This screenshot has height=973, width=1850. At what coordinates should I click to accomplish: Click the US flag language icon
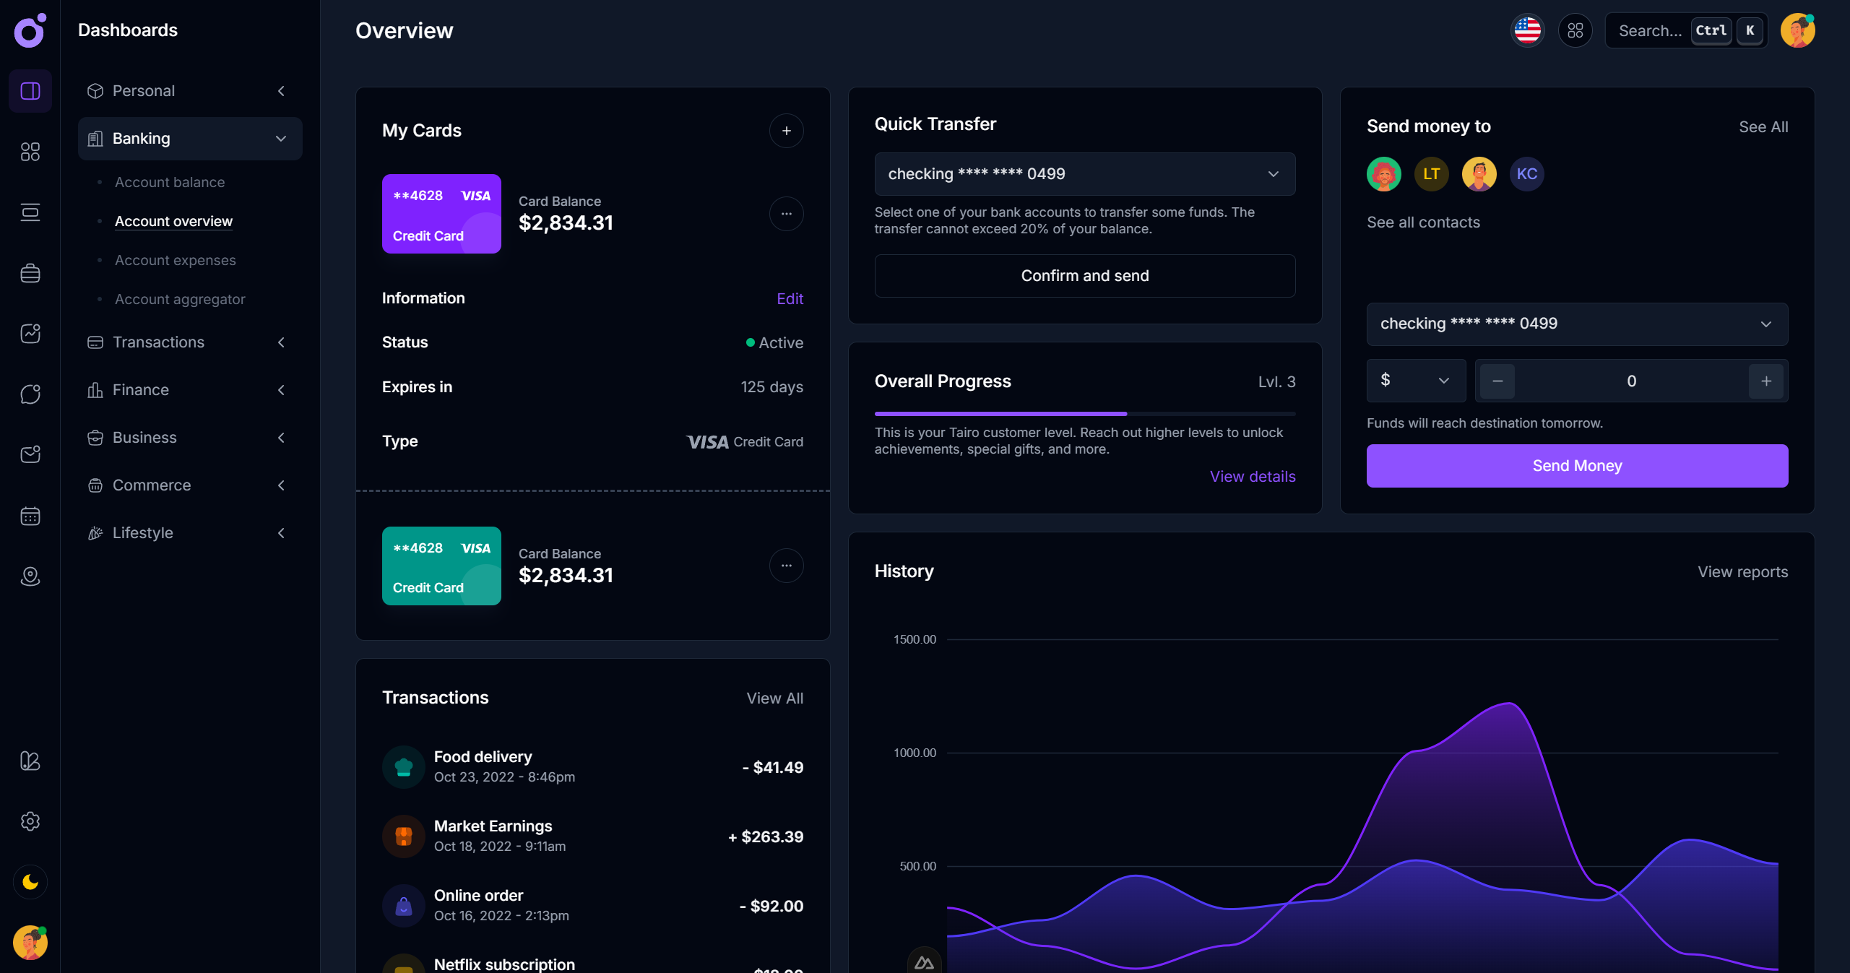click(1526, 30)
